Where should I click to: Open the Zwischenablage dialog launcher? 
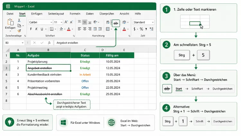pos(25,36)
